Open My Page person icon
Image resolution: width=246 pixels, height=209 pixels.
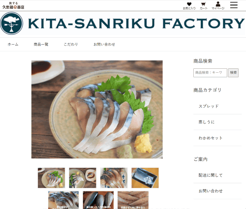(x=218, y=6)
